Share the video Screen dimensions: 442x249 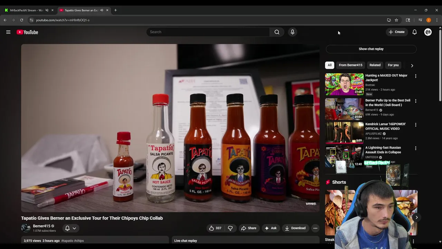pos(249,228)
